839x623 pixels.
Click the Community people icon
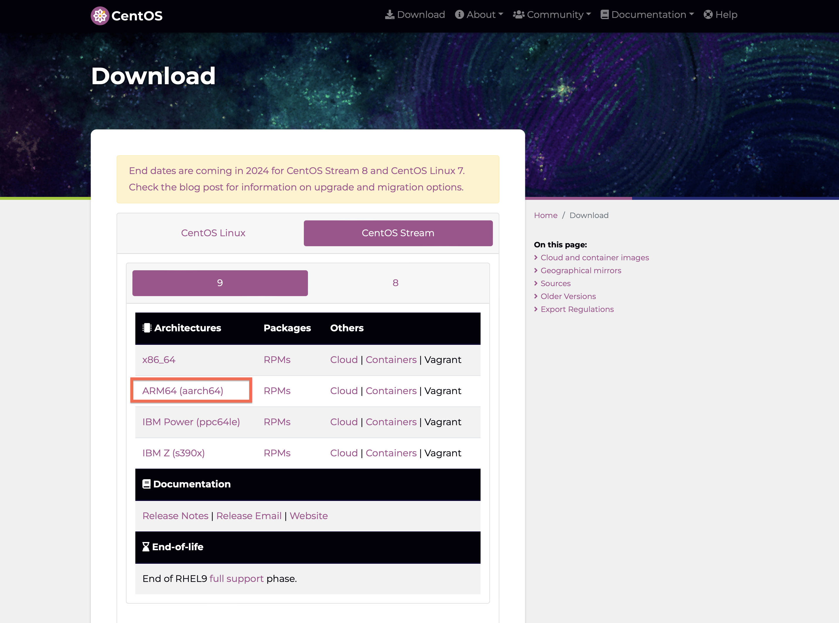(x=519, y=15)
